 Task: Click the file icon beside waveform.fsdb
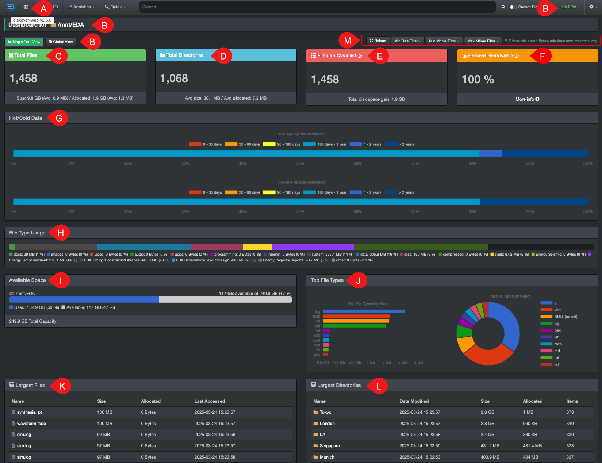pos(13,424)
